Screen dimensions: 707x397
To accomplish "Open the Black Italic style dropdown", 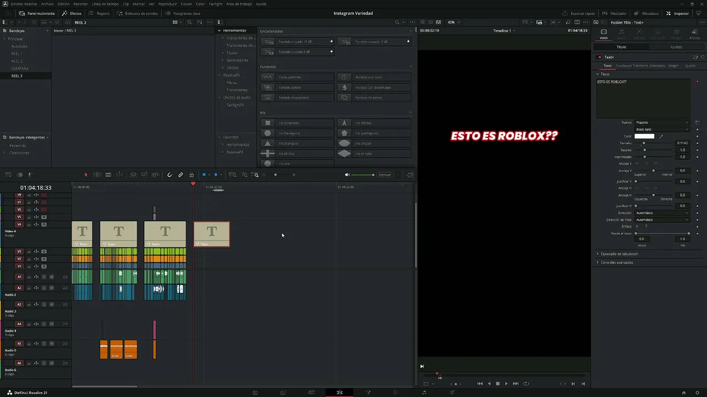I will pyautogui.click(x=662, y=130).
